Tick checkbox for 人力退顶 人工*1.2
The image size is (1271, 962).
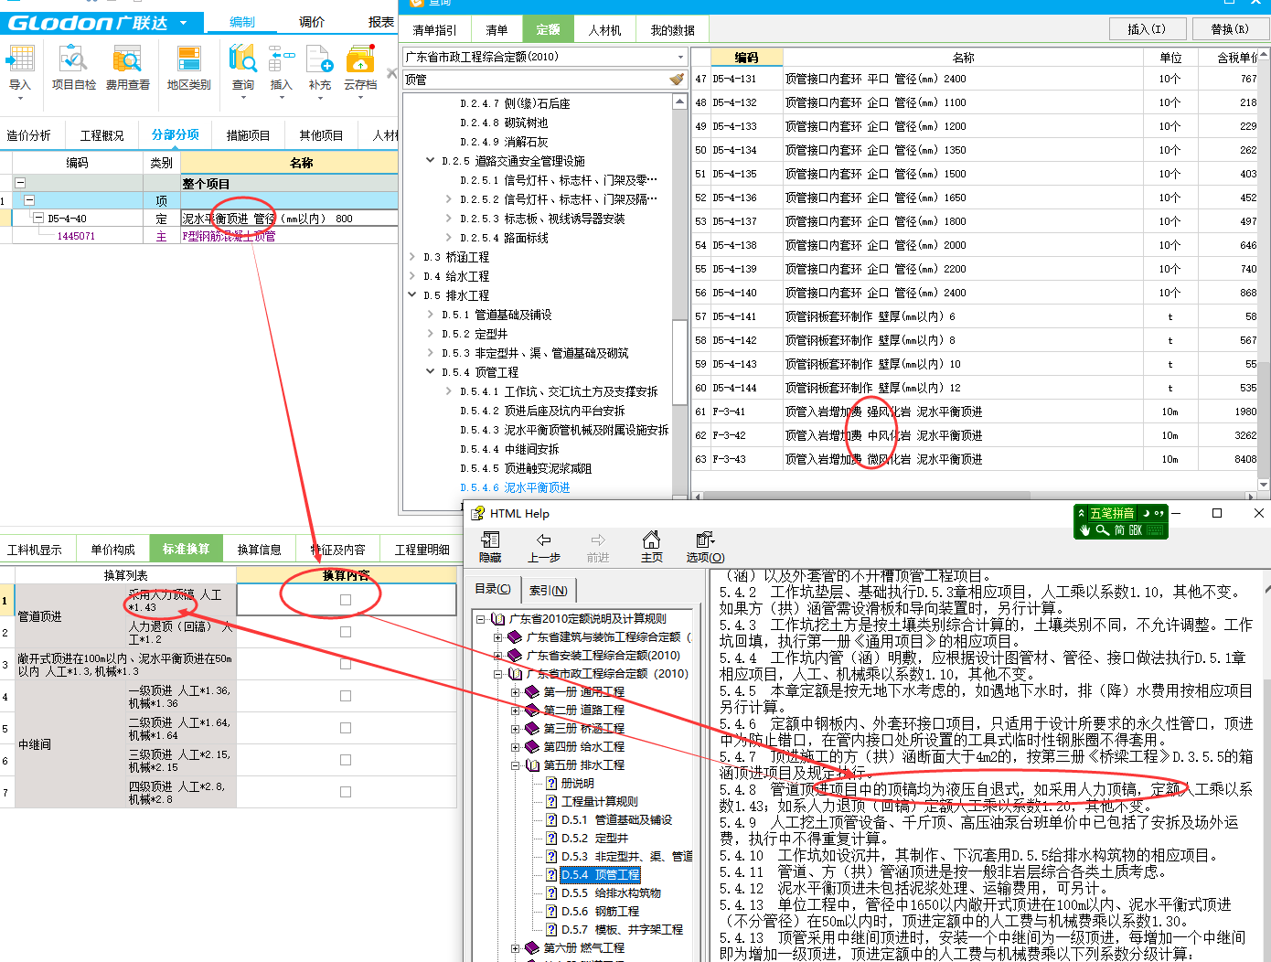[346, 632]
